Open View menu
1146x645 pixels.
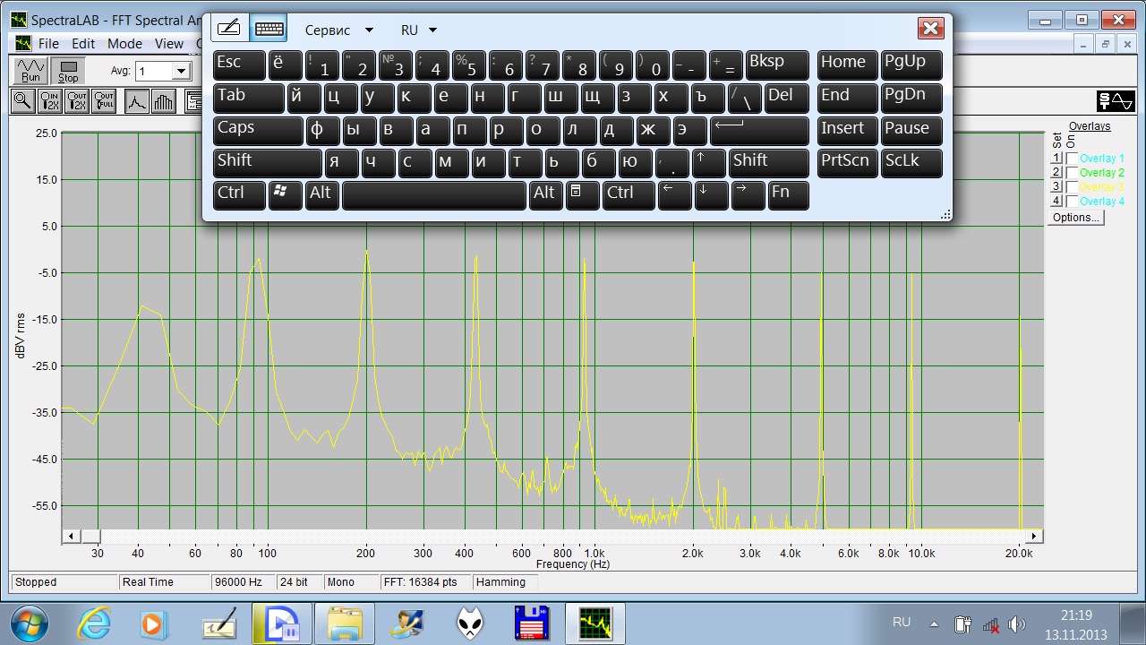[x=168, y=43]
